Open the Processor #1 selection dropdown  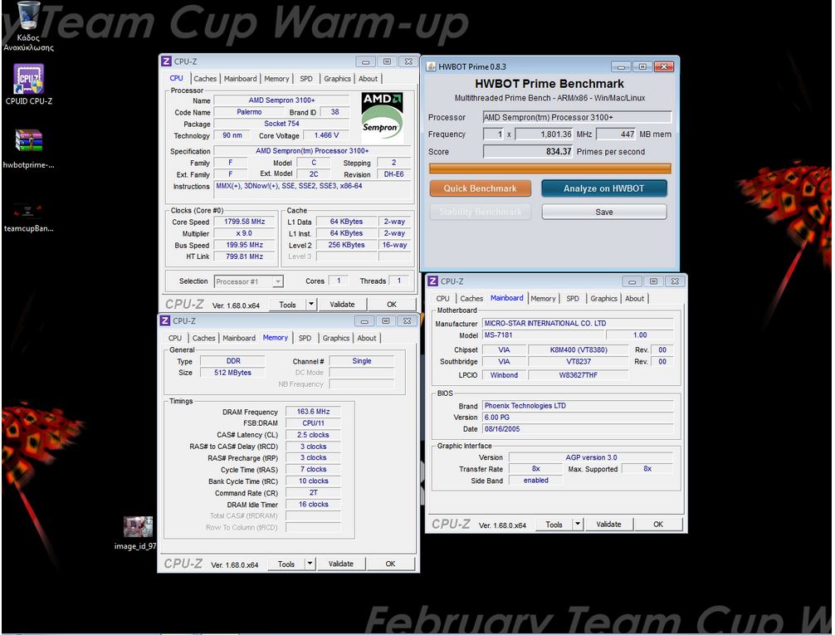click(x=249, y=281)
